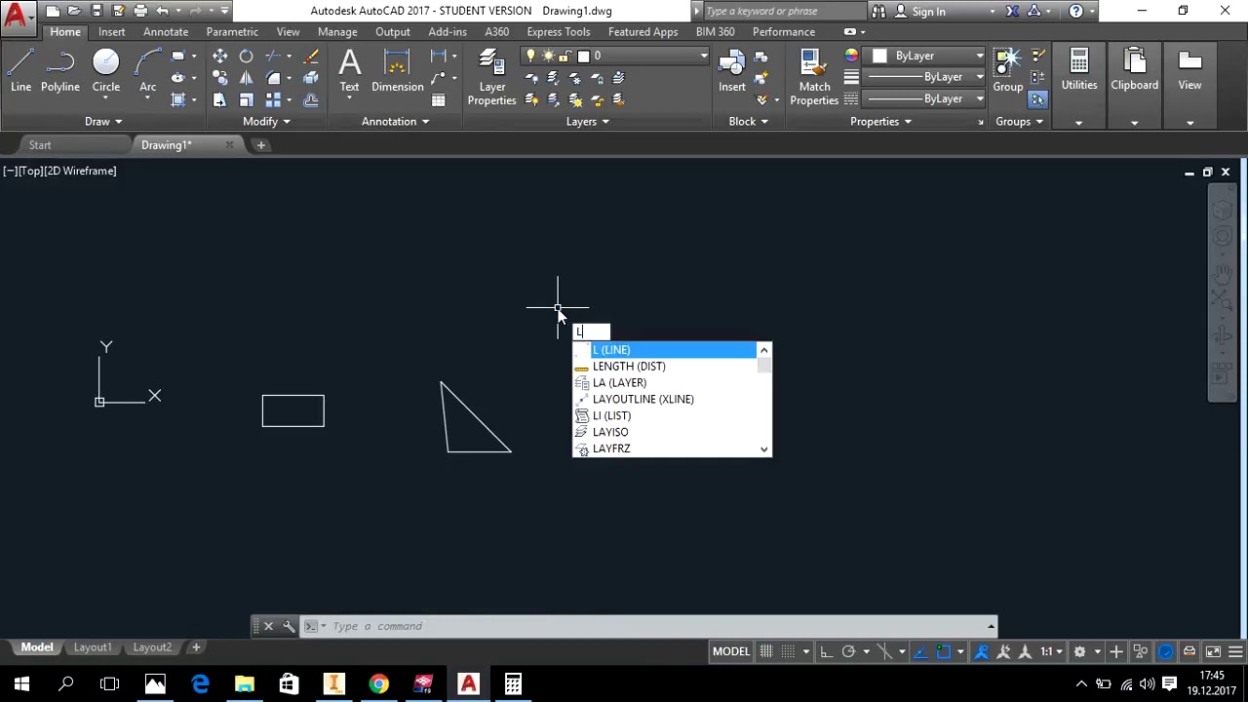Click the keyword search box in title bar
The height and width of the screenshot is (702, 1248).
(x=783, y=12)
